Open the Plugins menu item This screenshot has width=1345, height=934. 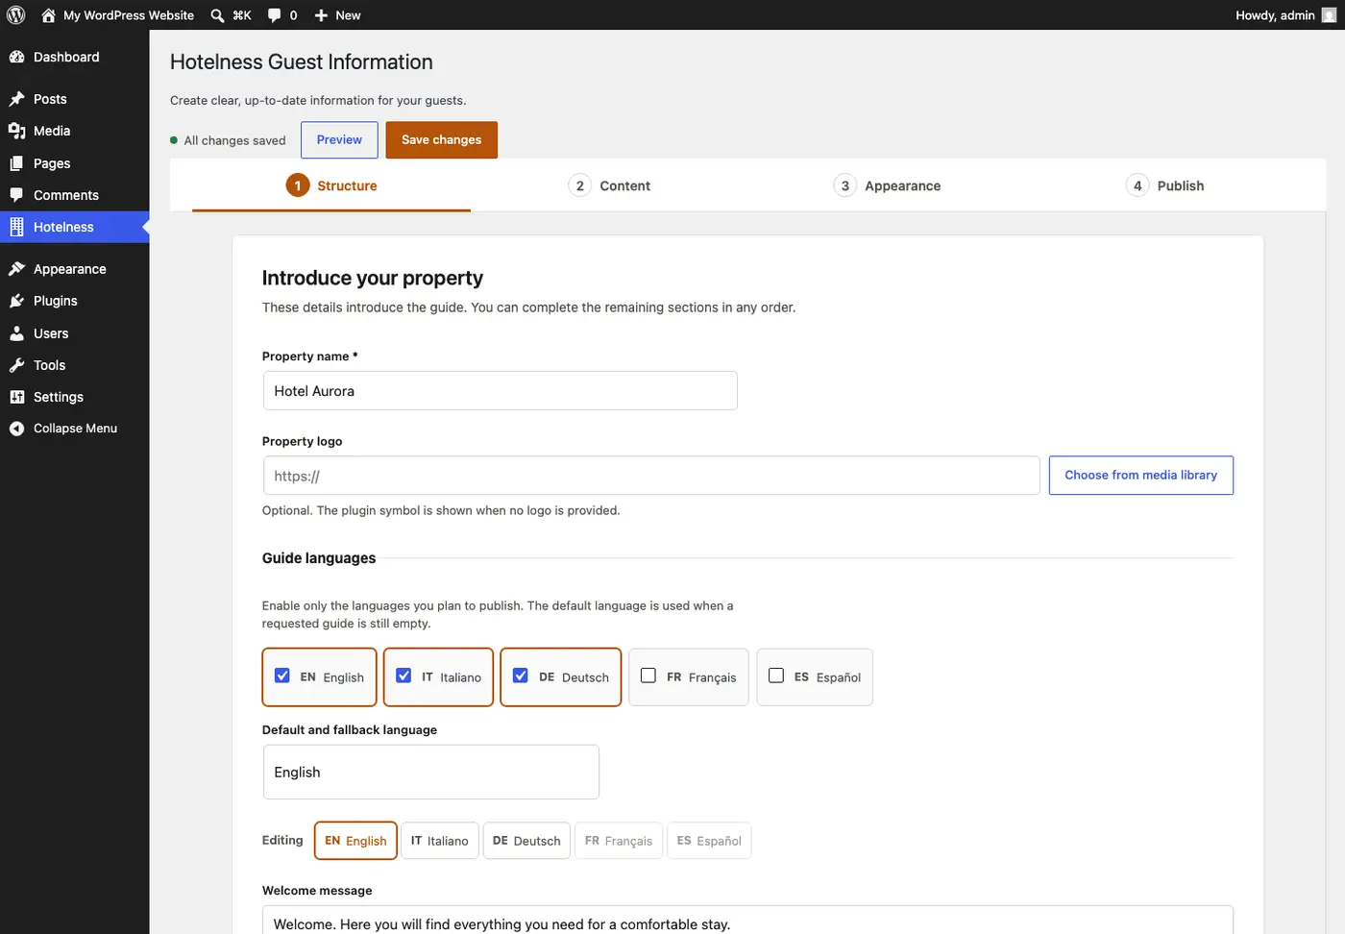[x=75, y=301]
